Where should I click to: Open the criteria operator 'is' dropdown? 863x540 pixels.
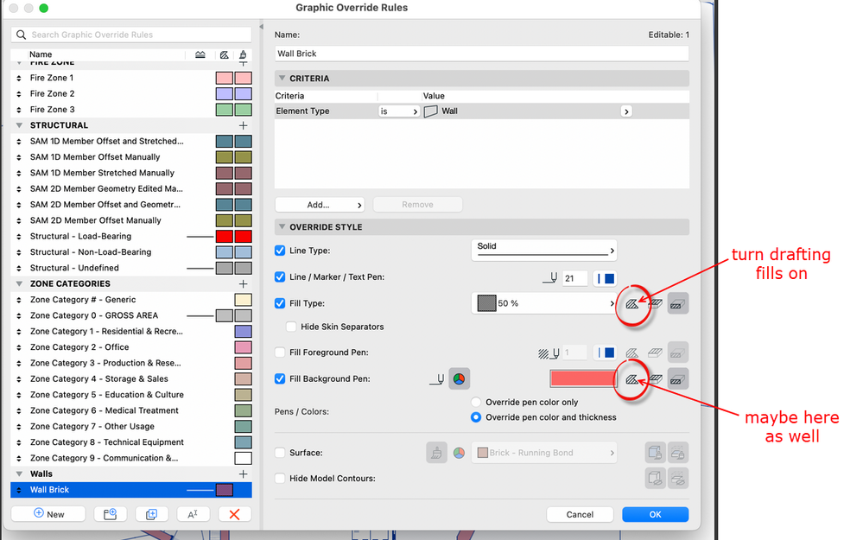coord(399,111)
